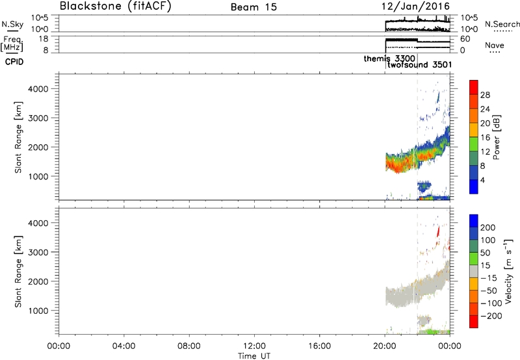
Task: Click the '20:00' time axis tick label
Action: tap(385, 346)
